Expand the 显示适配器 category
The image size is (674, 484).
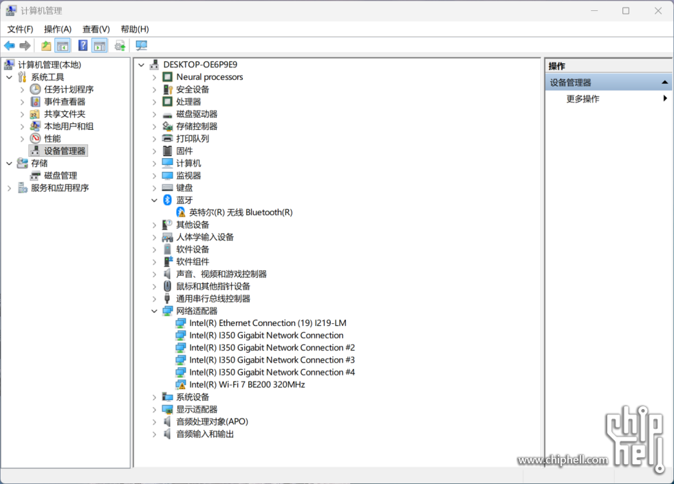[154, 409]
